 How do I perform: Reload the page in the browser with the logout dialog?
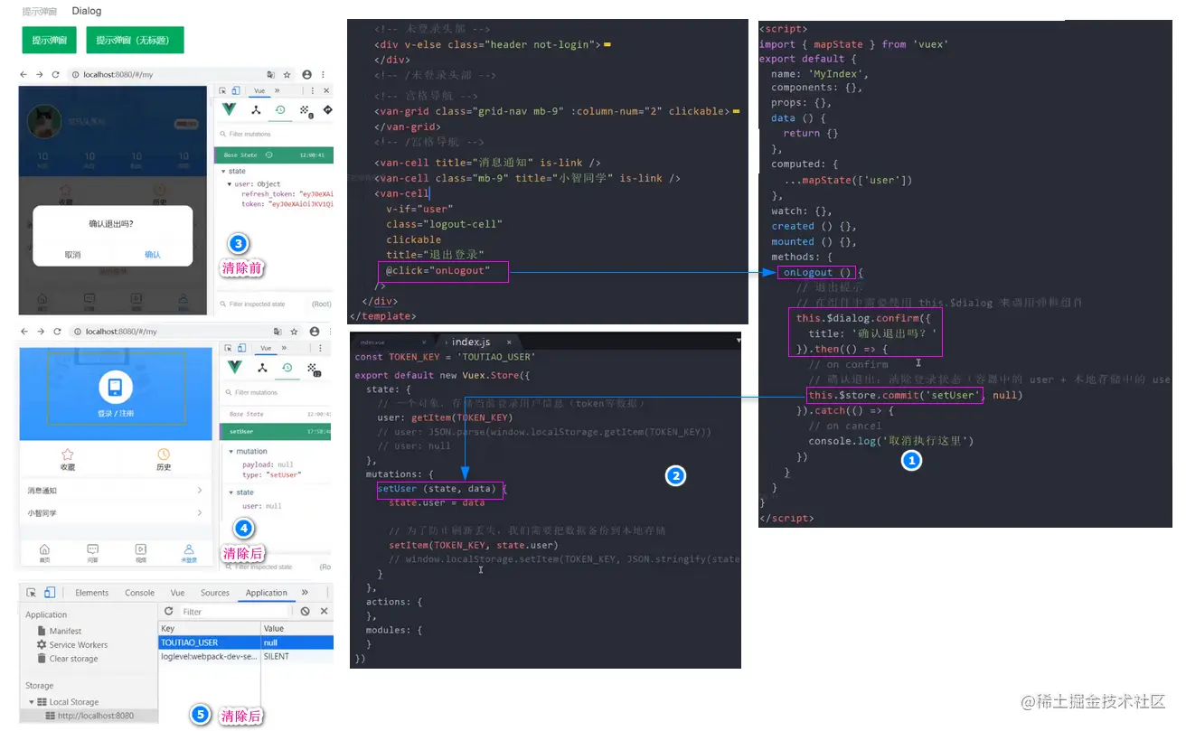(x=56, y=75)
